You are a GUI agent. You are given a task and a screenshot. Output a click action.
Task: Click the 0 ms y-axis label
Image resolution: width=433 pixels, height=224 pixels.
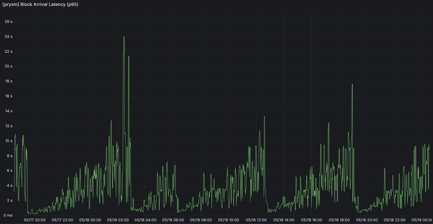tap(8, 215)
